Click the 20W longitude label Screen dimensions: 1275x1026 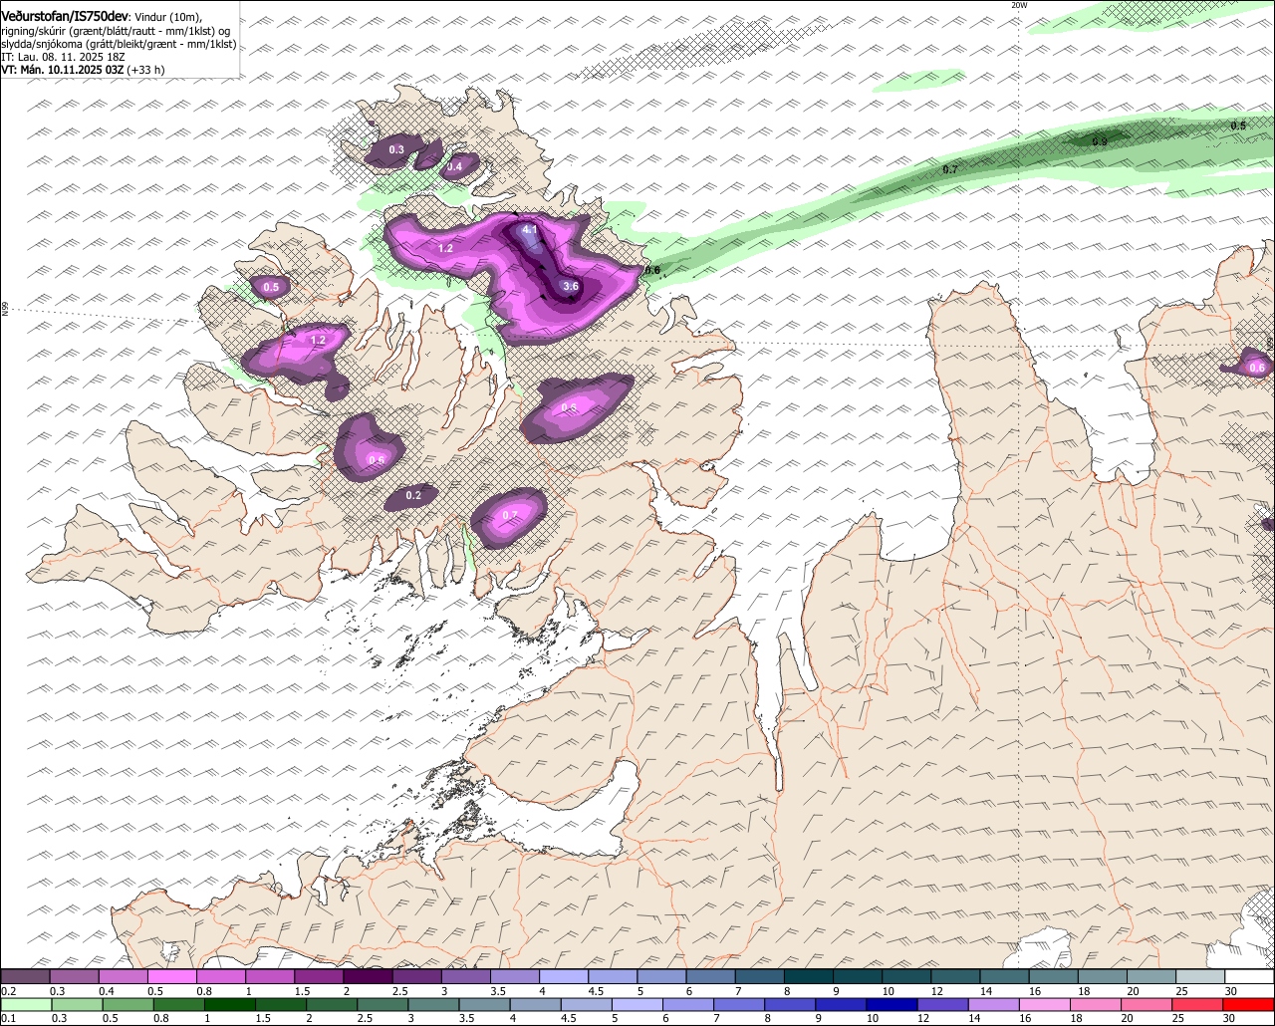click(x=1019, y=5)
